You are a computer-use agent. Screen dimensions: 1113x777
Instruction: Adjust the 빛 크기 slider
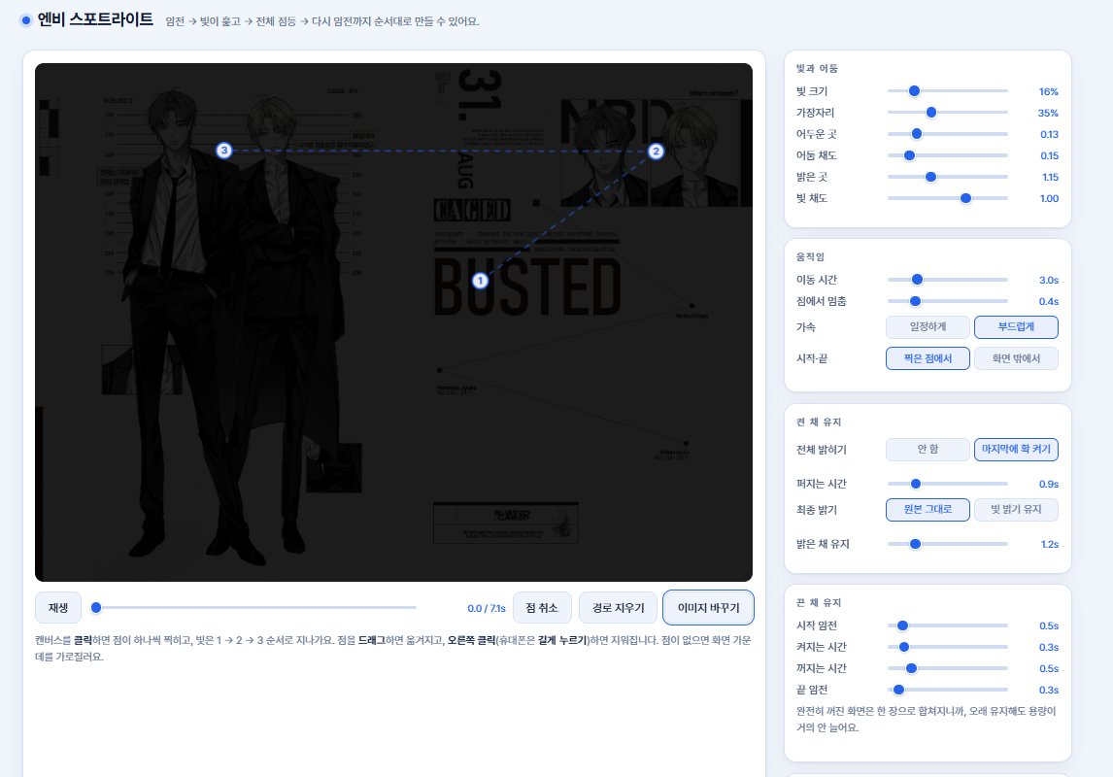click(948, 91)
